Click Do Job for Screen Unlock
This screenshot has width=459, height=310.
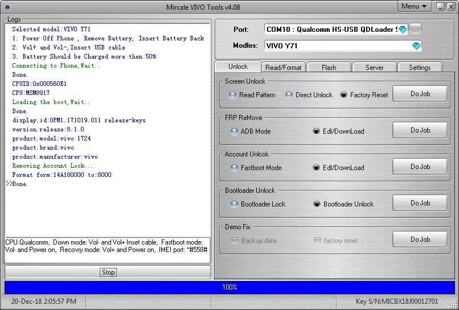click(x=420, y=94)
